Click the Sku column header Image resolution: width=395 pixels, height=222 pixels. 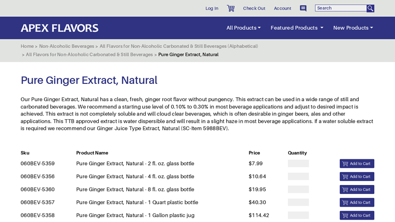25,153
